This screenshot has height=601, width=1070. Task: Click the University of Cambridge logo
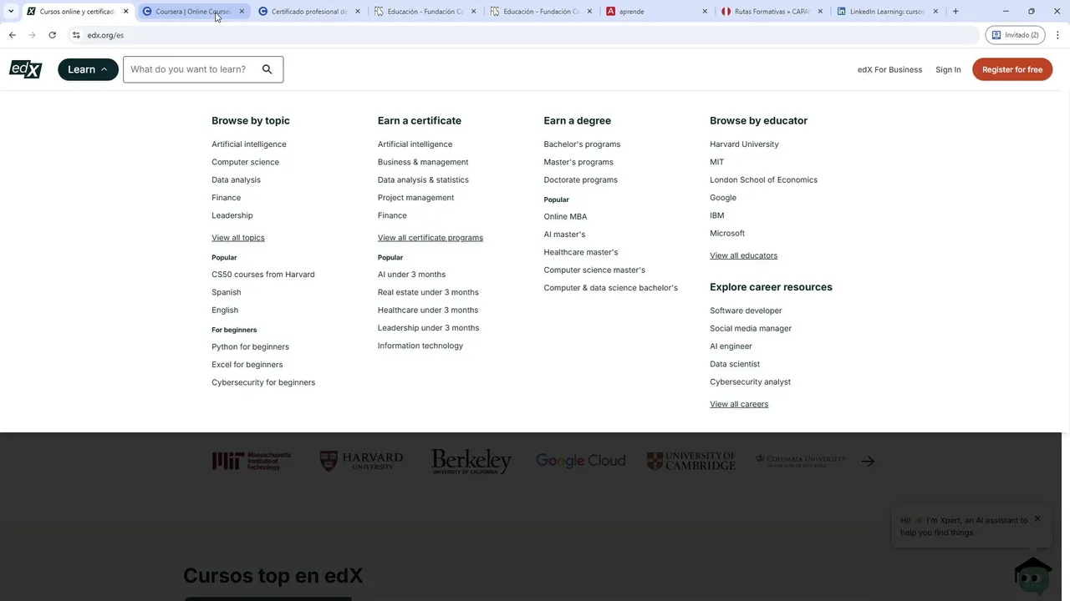(x=691, y=461)
